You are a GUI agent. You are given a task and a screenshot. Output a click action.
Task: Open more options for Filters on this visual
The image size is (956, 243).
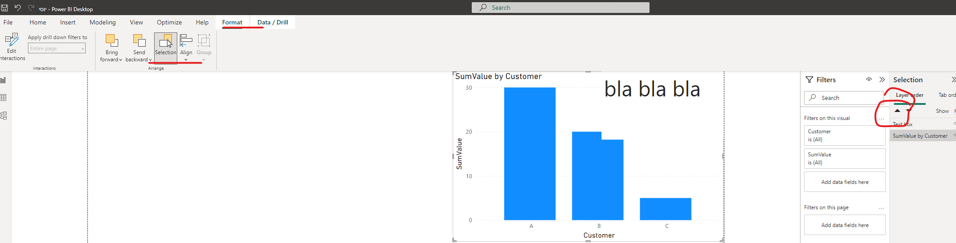[881, 119]
